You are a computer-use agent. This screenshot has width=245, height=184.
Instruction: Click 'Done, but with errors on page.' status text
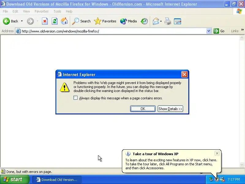pyautogui.click(x=29, y=172)
